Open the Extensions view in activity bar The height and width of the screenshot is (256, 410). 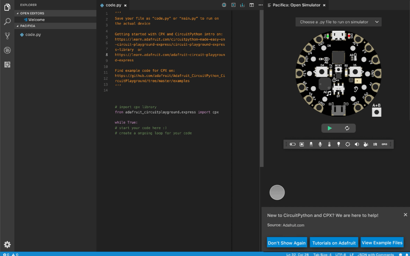pyautogui.click(x=7, y=65)
